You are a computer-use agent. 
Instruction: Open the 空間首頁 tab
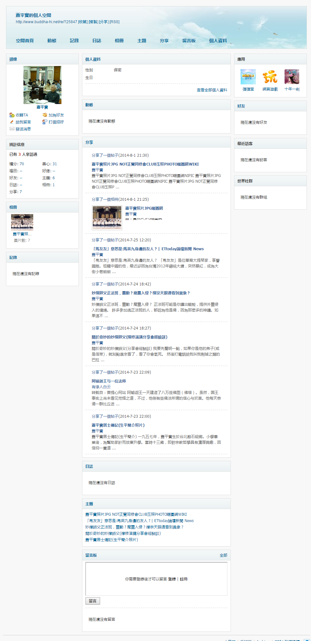pos(25,41)
